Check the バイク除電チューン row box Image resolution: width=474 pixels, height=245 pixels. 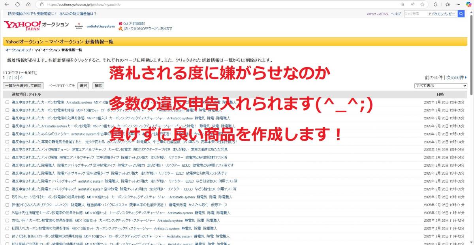pyautogui.click(x=7, y=149)
